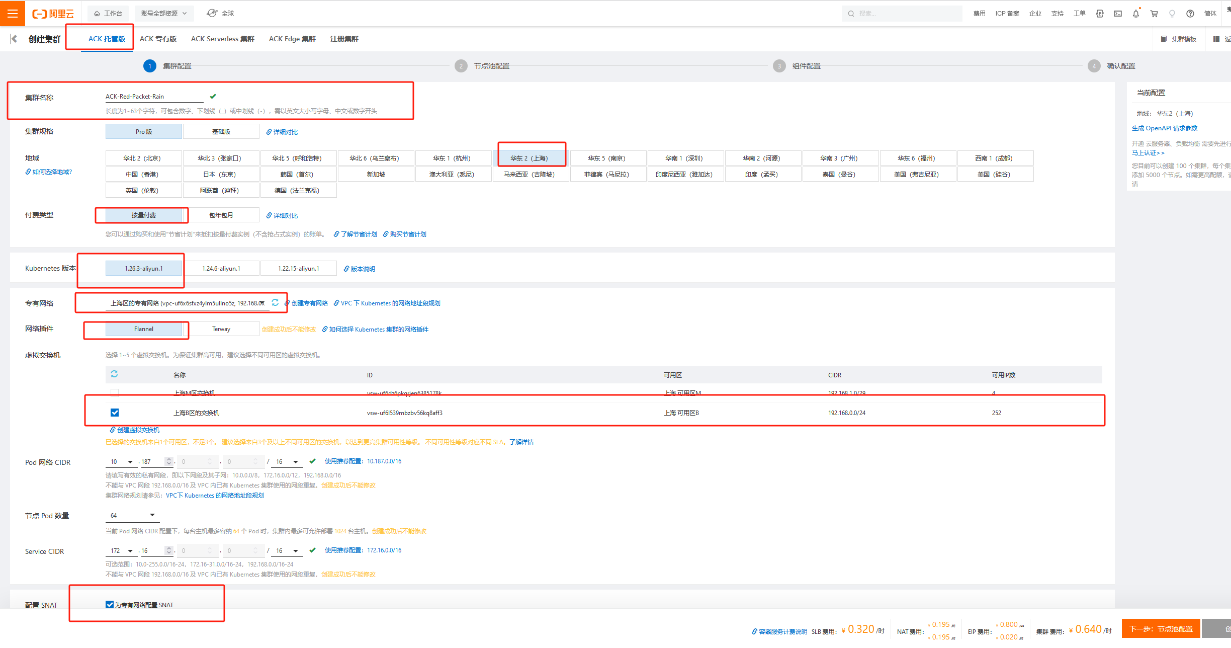Viewport: 1231px width, 648px height.
Task: Click the lightbulb suggestions icon
Action: click(x=1172, y=14)
